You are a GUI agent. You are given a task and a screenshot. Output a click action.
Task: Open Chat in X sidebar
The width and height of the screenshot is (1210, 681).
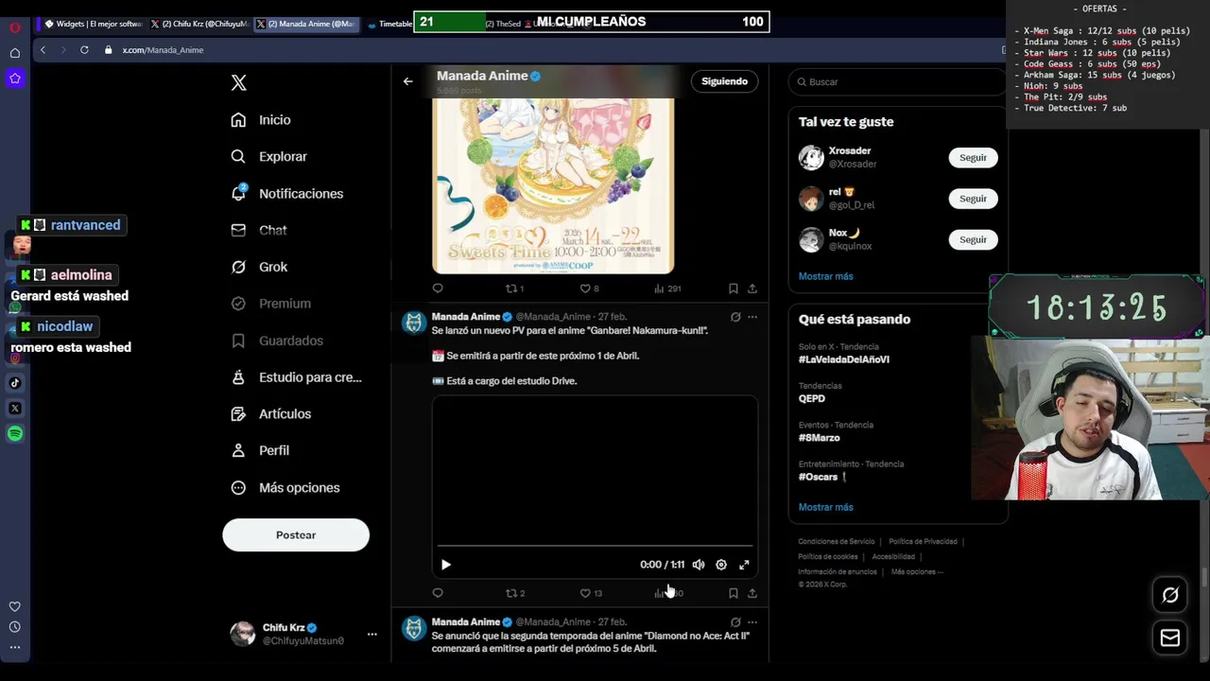point(259,231)
